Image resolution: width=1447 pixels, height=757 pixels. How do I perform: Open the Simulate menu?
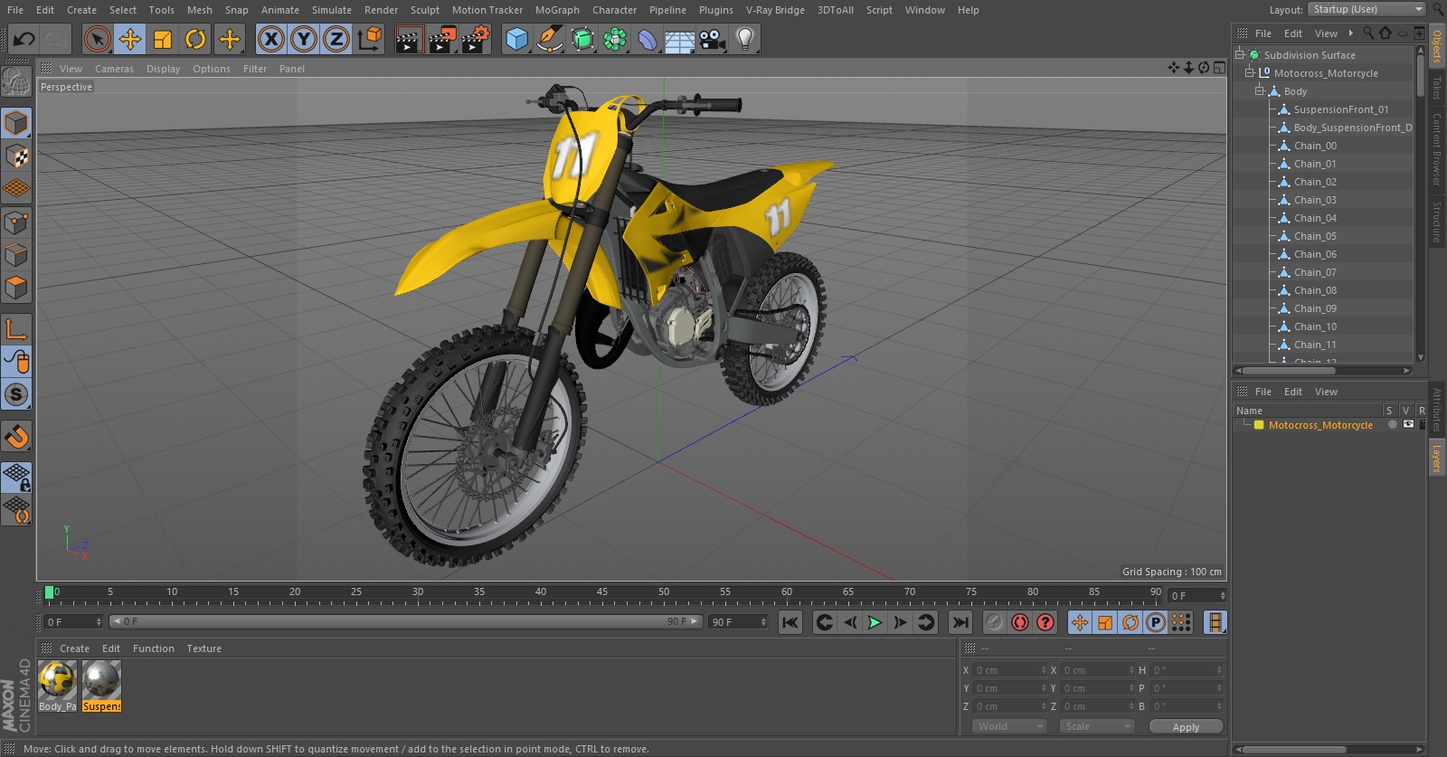tap(332, 10)
